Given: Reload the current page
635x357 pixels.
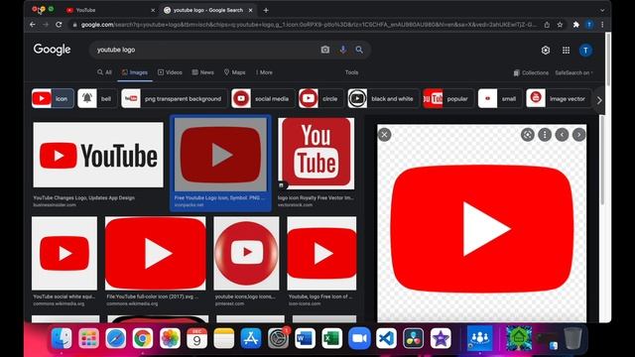Looking at the screenshot, I should (x=59, y=25).
